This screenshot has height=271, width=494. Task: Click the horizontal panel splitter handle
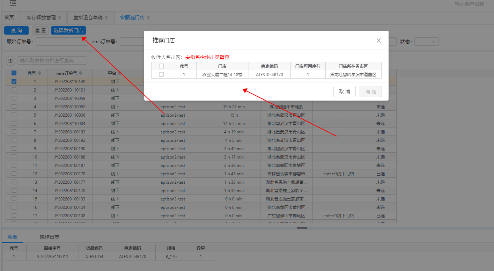click(302, 228)
